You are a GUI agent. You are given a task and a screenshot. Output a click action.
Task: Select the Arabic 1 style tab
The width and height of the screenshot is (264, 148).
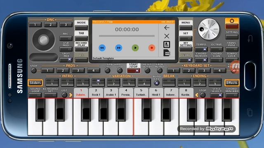pyautogui.click(x=111, y=92)
